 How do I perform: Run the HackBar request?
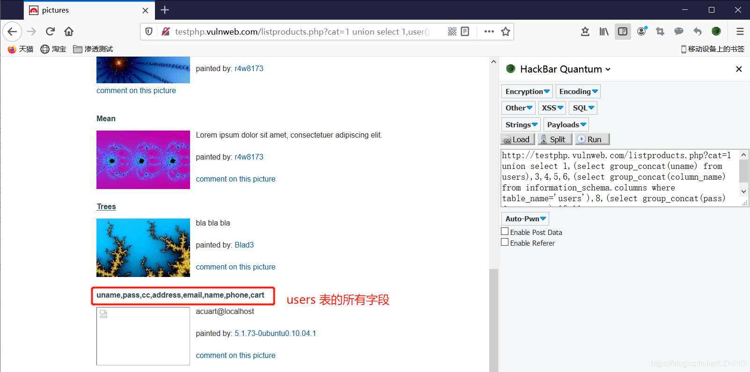(592, 139)
